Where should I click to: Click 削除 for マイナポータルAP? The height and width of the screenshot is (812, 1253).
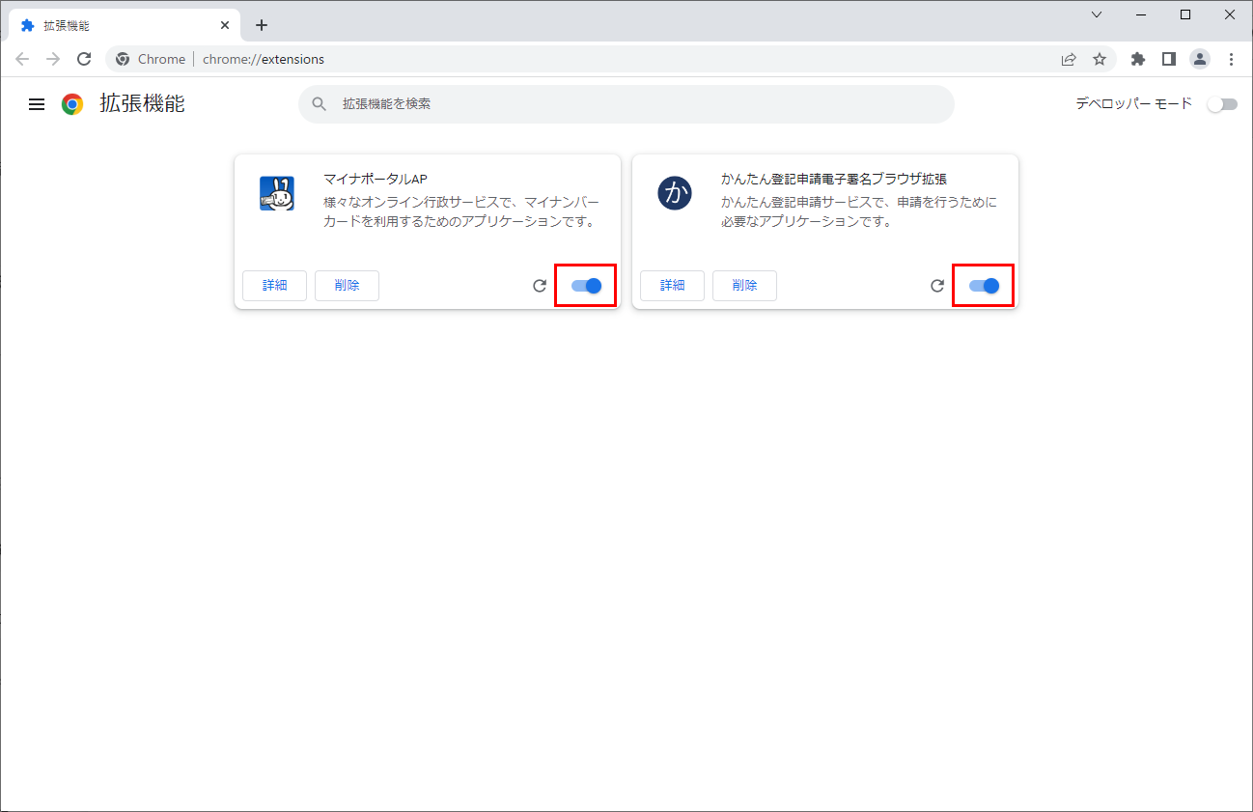[347, 286]
